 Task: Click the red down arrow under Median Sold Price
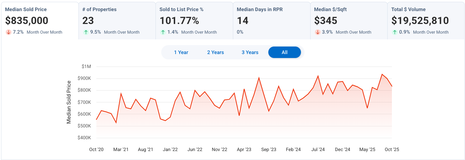click(8, 32)
